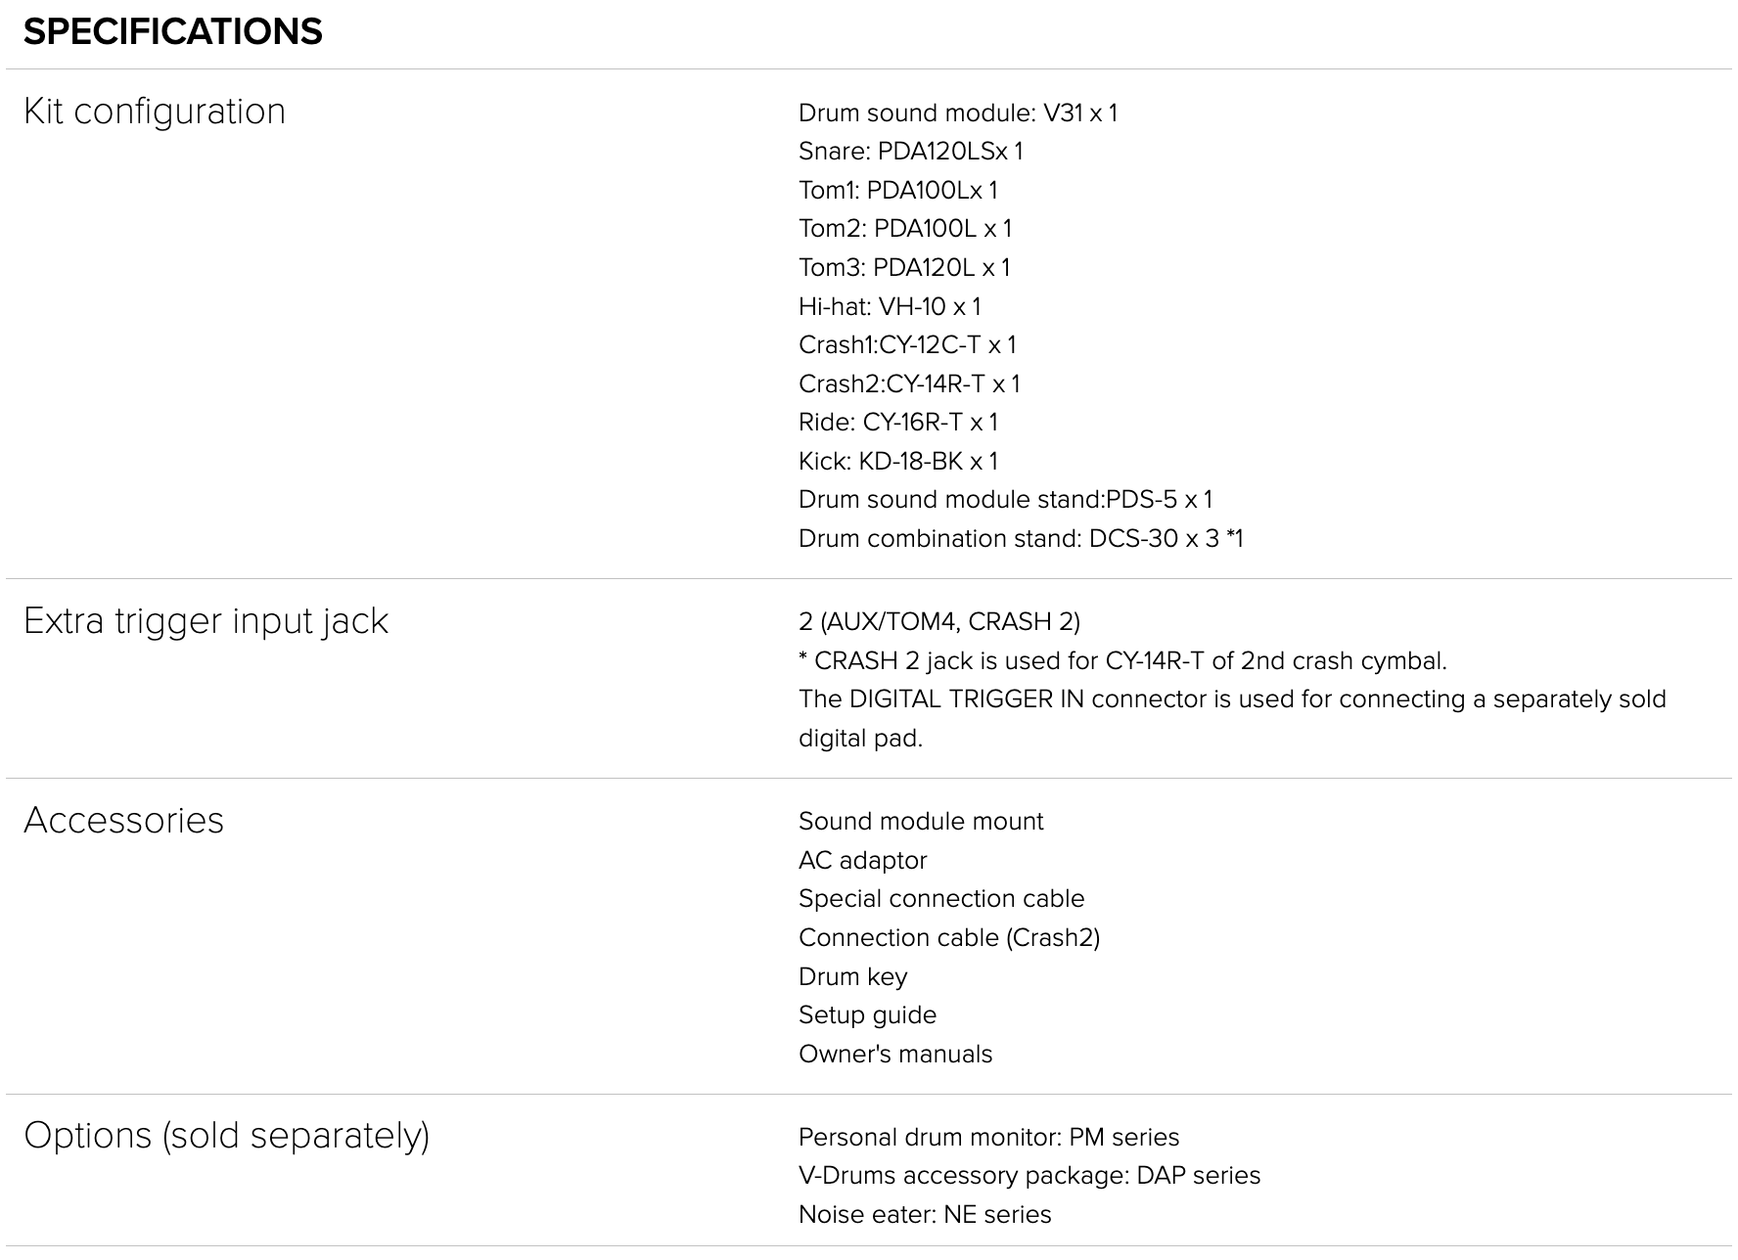Image resolution: width=1738 pixels, height=1260 pixels.
Task: Click Drum sound module stand PDS-5 text
Action: point(1005,500)
